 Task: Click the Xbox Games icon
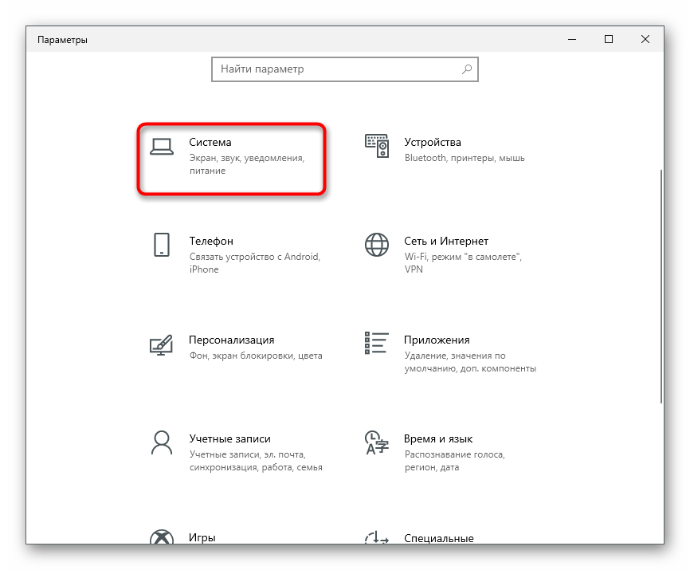[162, 537]
